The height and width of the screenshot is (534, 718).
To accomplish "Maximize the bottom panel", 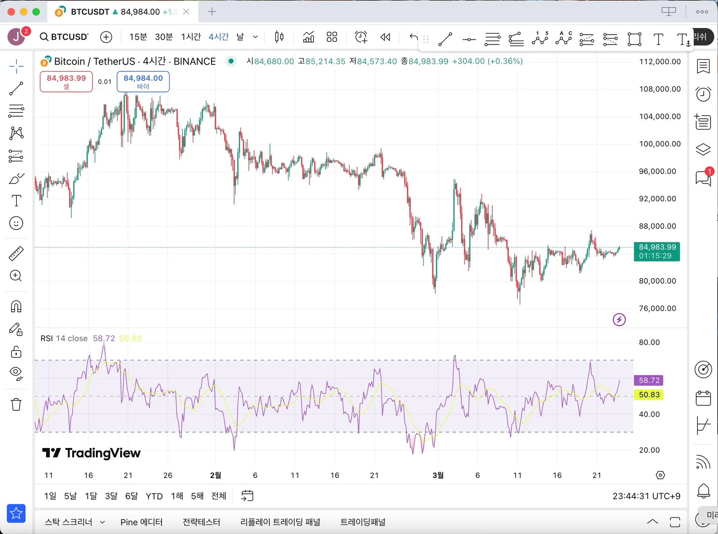I will pyautogui.click(x=675, y=522).
